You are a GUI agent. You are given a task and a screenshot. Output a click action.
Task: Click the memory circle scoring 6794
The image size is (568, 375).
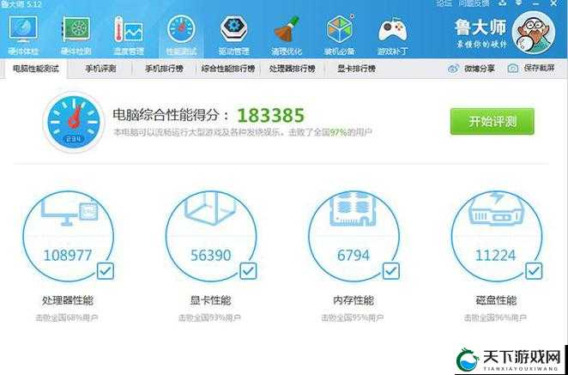point(353,236)
